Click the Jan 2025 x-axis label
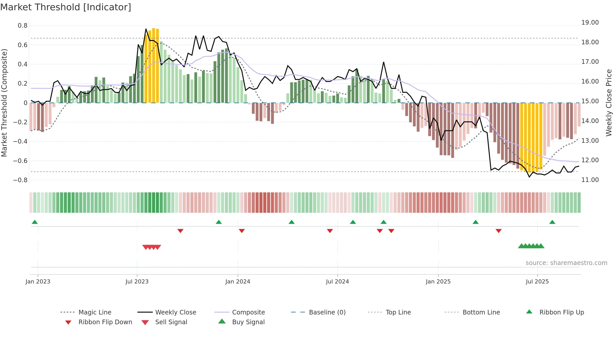The image size is (616, 346). [x=438, y=281]
